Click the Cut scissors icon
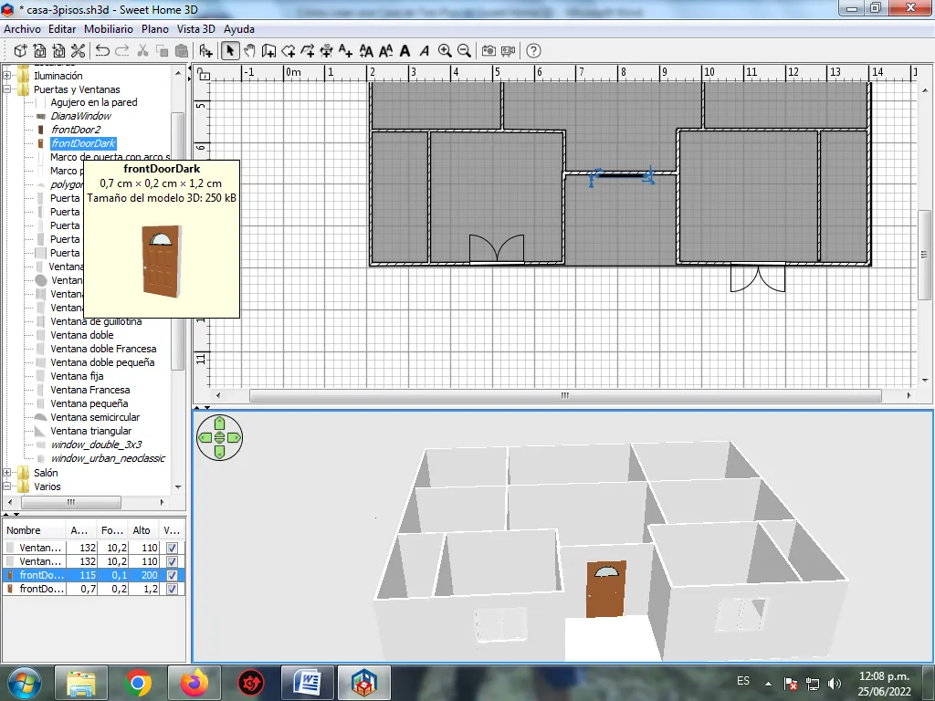The width and height of the screenshot is (935, 701). pos(142,51)
